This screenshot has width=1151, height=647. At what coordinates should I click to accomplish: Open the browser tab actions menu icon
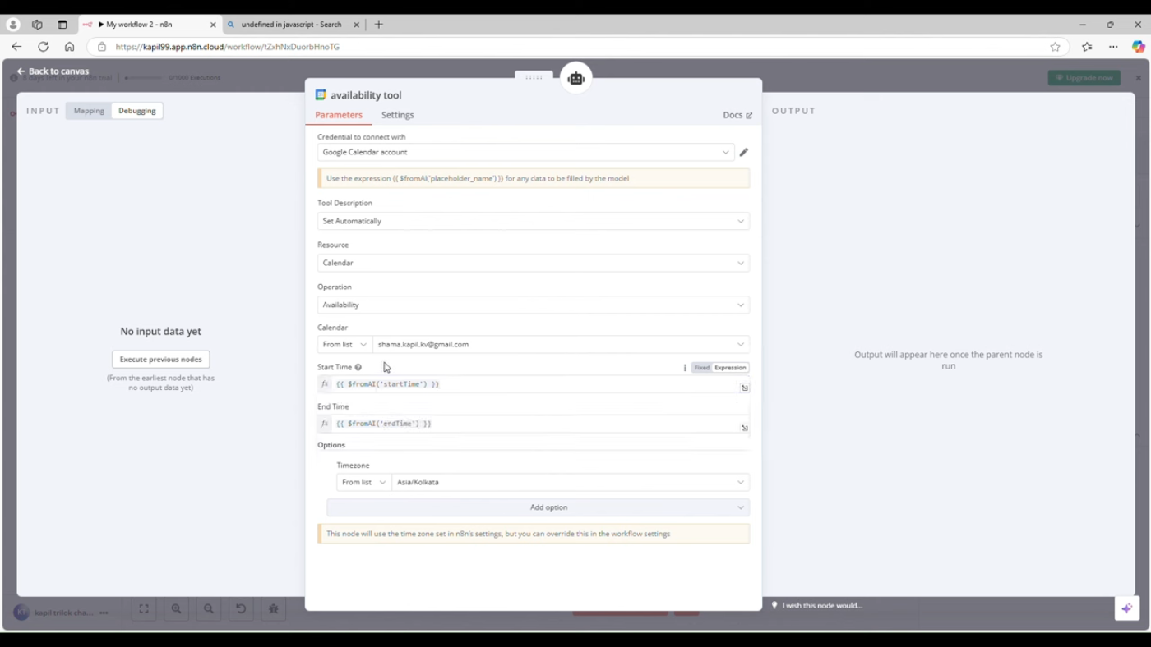point(62,25)
